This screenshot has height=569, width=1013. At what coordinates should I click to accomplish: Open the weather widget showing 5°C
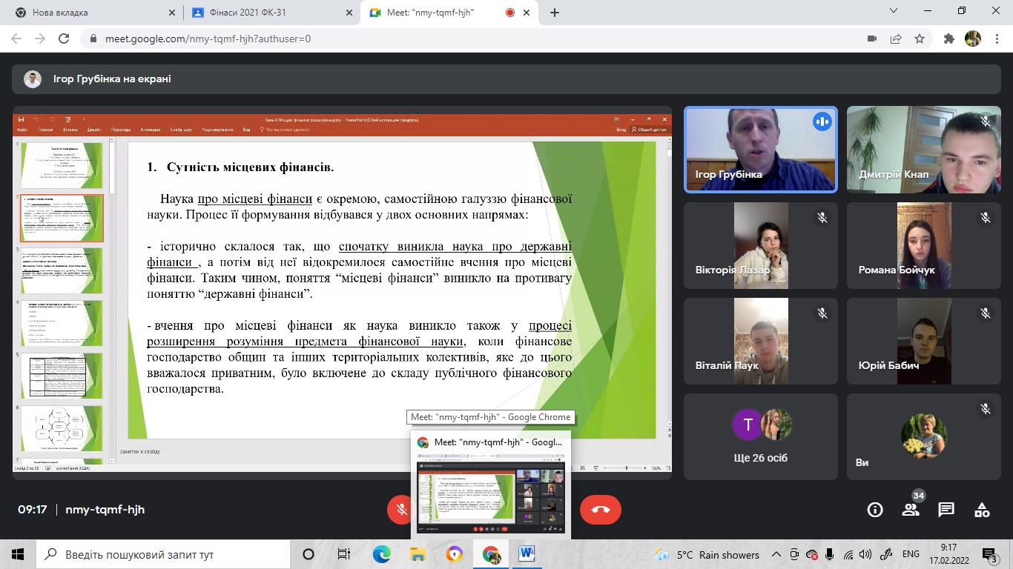tap(707, 554)
